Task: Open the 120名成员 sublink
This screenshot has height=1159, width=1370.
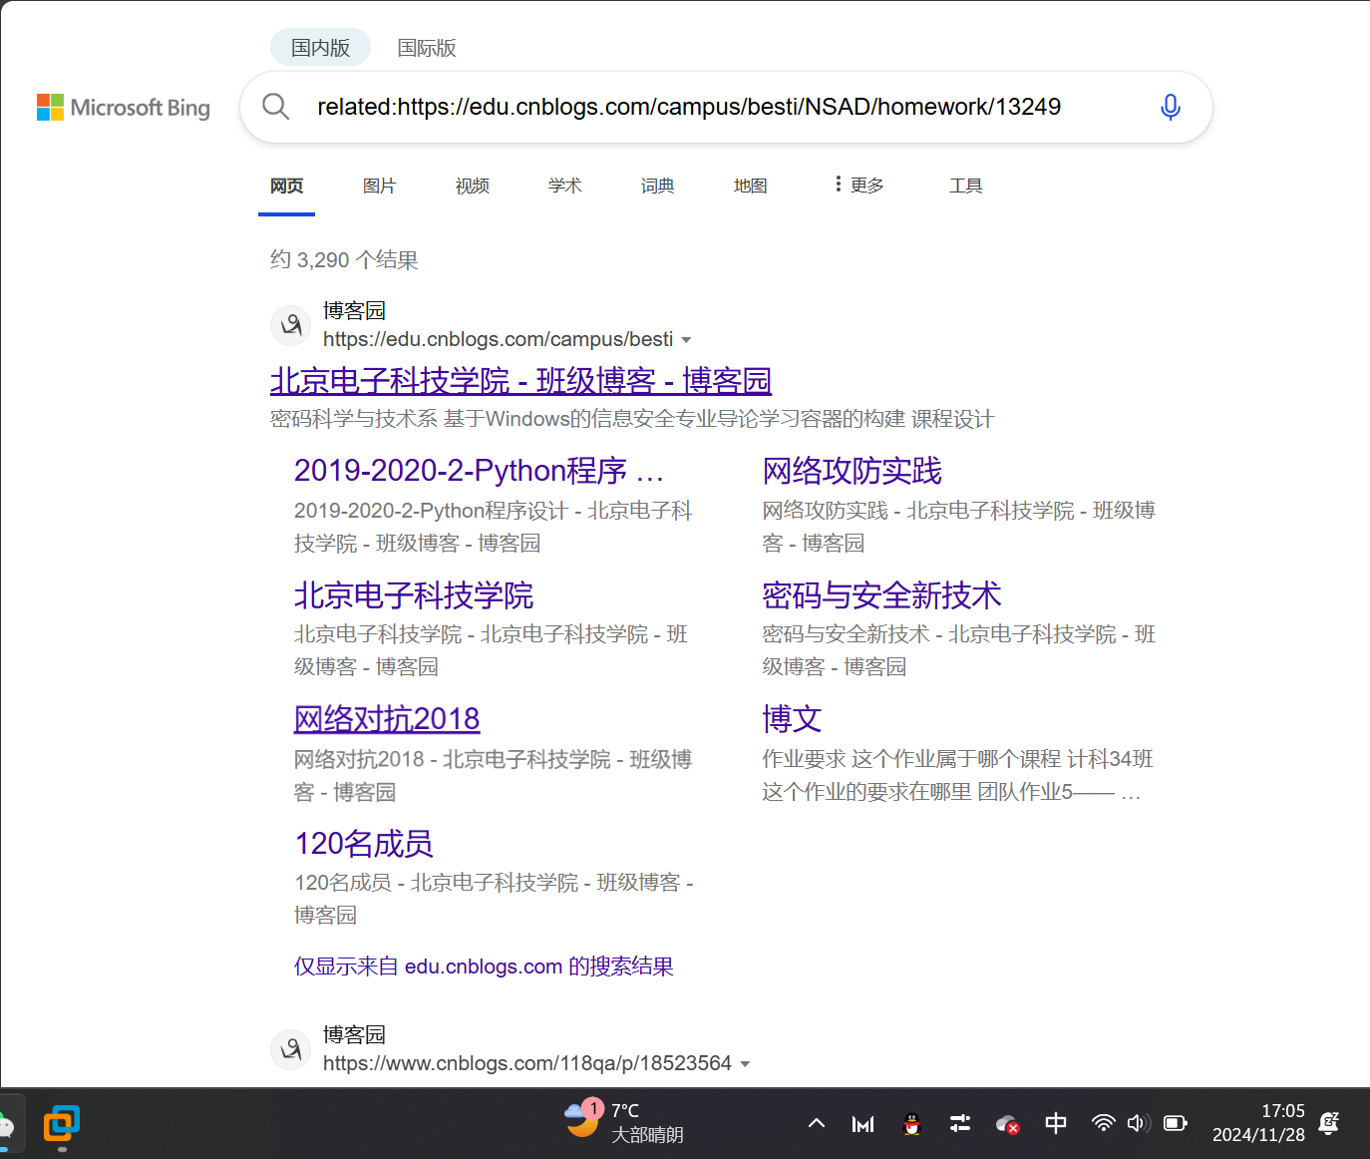Action: point(364,844)
